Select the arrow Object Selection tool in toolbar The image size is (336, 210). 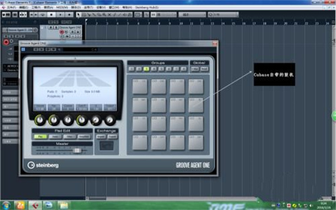pyautogui.click(x=78, y=15)
